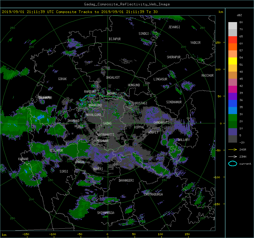Click the cyan 'current' ellipse legend icon
Image resolution: width=254 pixels, height=238 pixels.
point(233,164)
